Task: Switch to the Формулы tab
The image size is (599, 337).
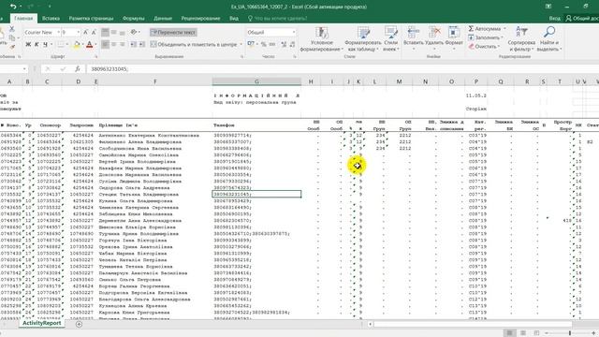Action: tap(133, 18)
